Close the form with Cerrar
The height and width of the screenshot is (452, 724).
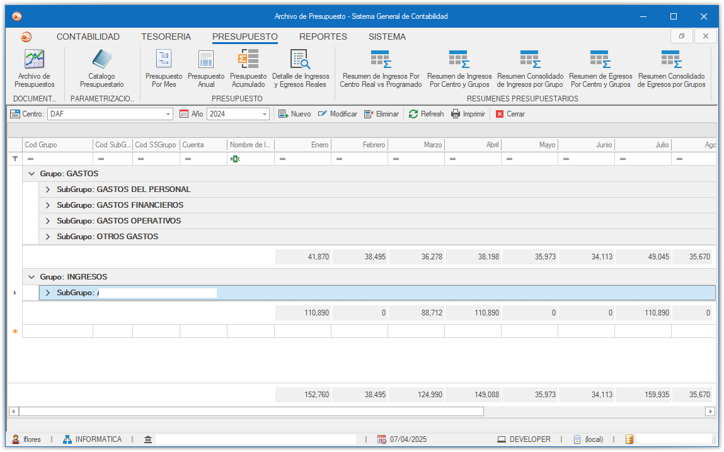coord(510,114)
